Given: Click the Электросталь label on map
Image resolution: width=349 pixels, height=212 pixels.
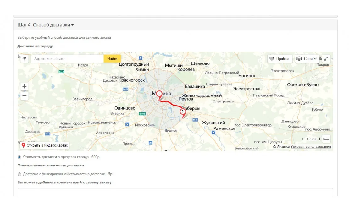Looking at the screenshot, I should point(247,89).
